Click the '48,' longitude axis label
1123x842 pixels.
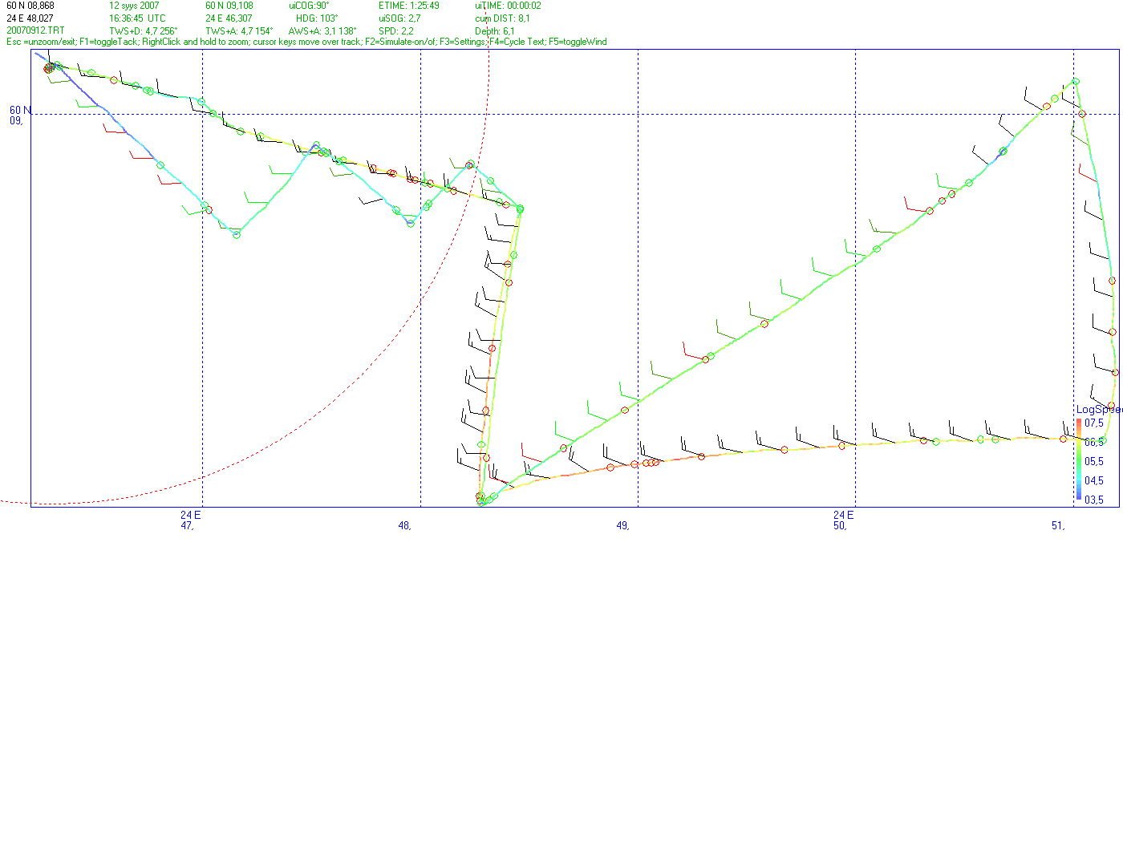[x=404, y=526]
